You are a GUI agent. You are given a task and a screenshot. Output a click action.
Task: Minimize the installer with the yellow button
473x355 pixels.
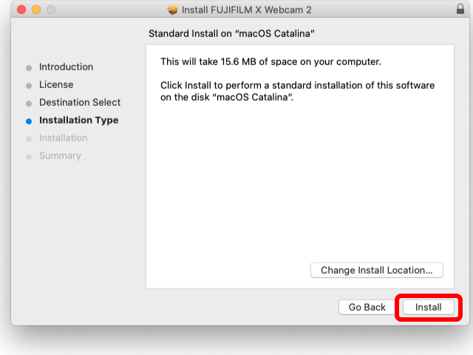tap(36, 10)
